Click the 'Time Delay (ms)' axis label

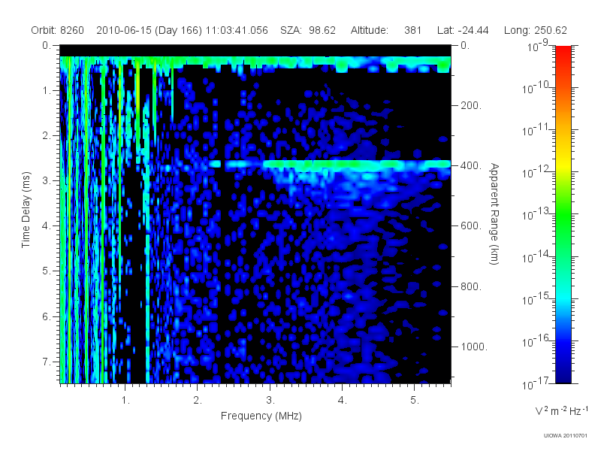26,210
